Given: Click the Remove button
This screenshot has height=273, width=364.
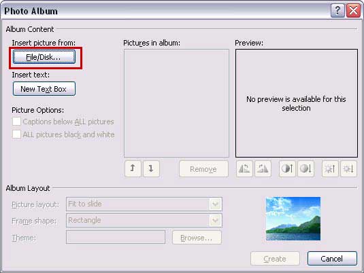Looking at the screenshot, I should [x=203, y=169].
